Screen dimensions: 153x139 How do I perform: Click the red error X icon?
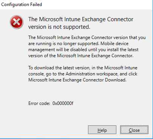click(17, 22)
